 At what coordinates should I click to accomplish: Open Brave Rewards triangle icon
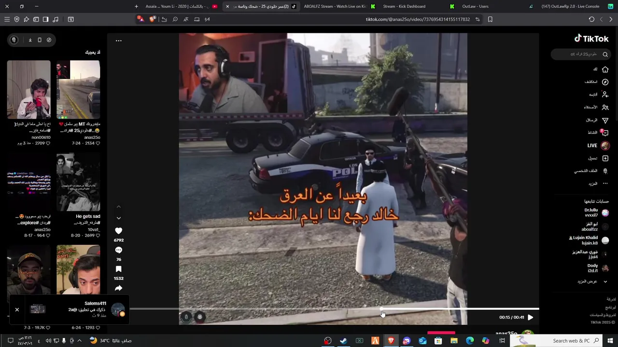140,19
